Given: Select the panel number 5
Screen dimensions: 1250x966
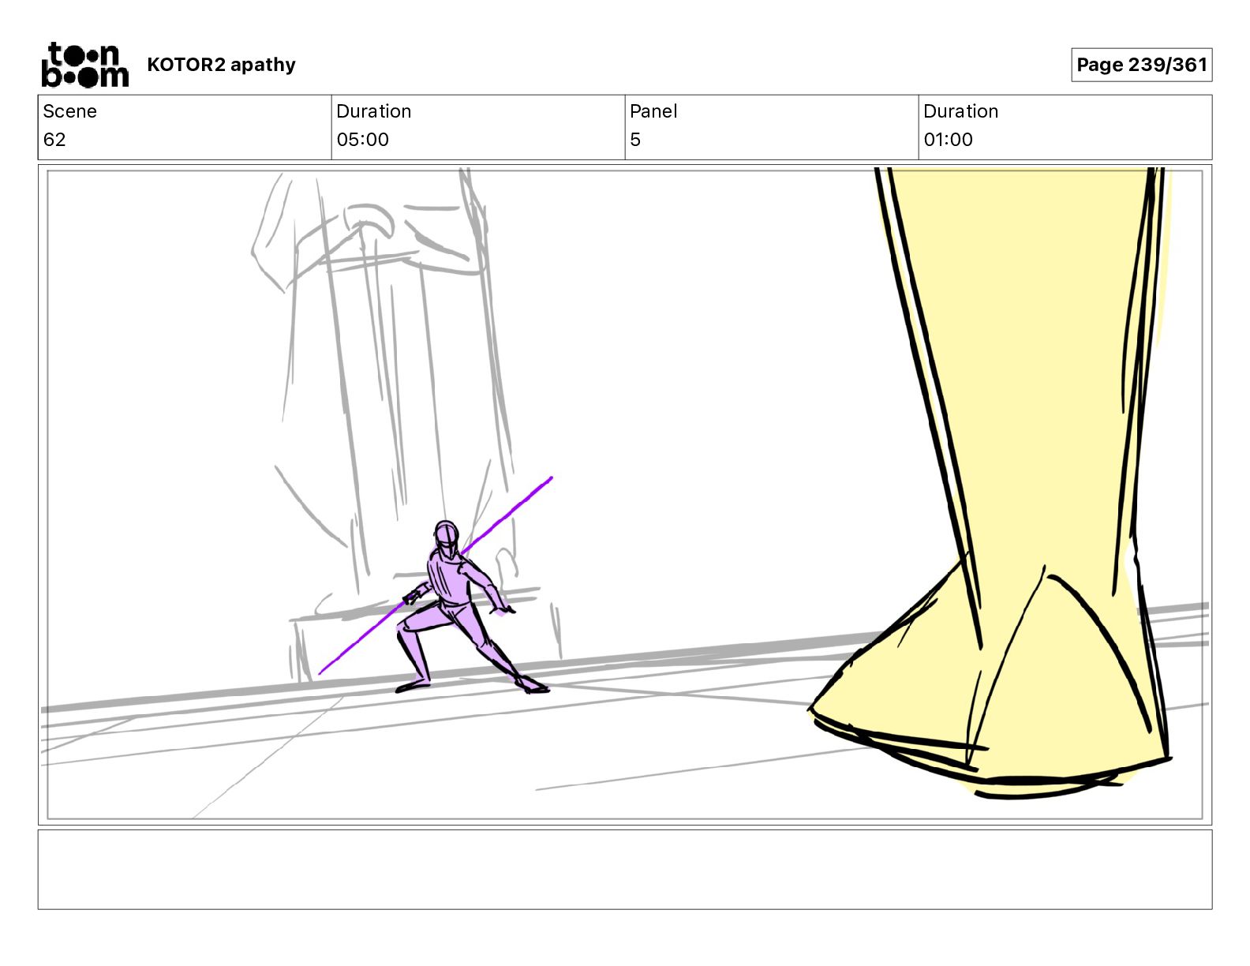Looking at the screenshot, I should coord(635,140).
